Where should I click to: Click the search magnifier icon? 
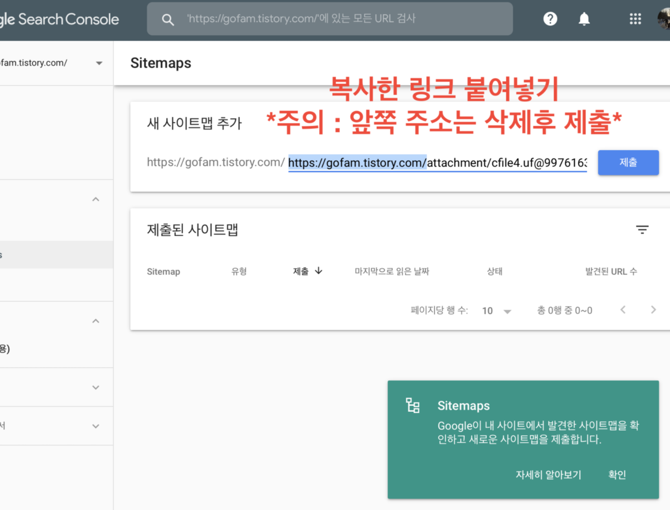[168, 19]
